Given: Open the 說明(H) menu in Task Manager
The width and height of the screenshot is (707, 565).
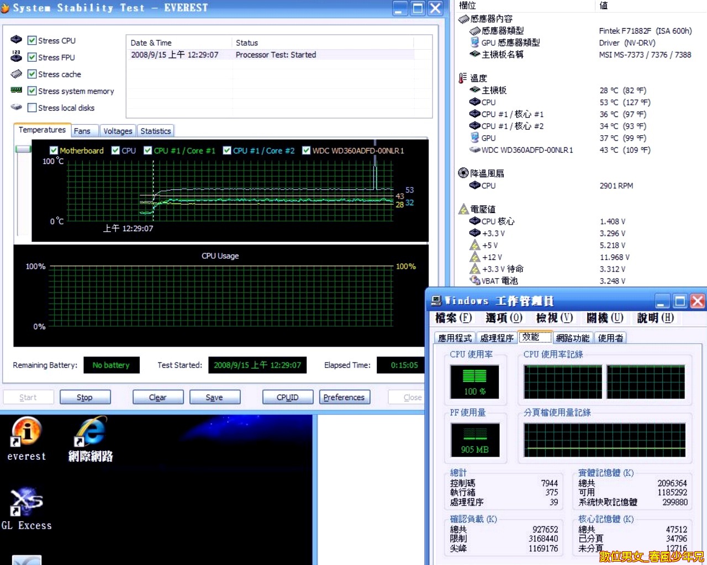Looking at the screenshot, I should click(655, 318).
